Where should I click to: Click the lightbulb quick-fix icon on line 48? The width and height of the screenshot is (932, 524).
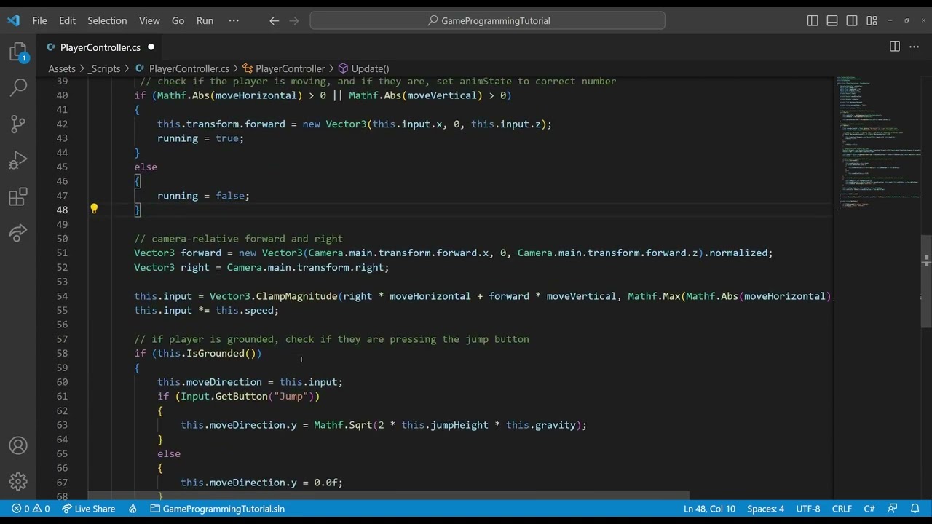click(x=94, y=209)
